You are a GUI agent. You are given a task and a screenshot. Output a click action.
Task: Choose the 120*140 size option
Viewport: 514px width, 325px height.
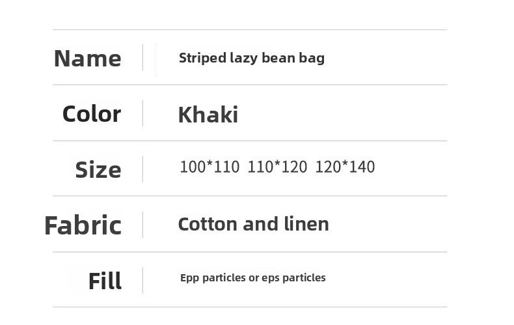tap(345, 167)
